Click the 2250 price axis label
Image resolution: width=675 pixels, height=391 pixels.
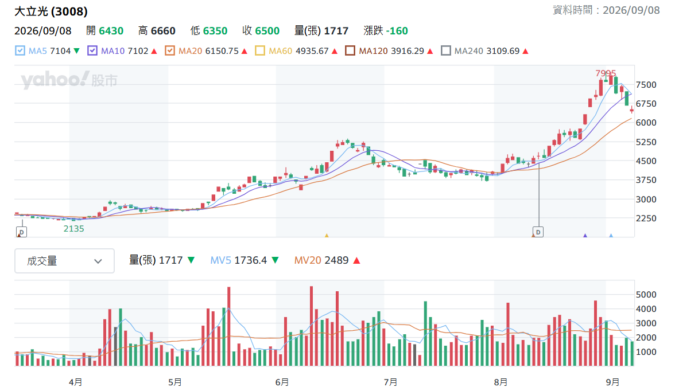tap(646, 218)
